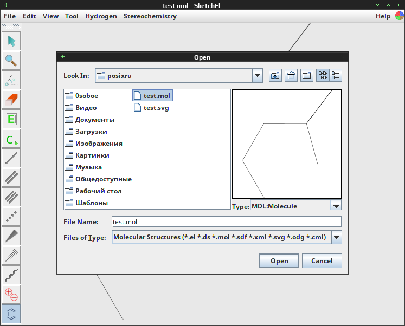The image size is (405, 326).
Task: Select the single bond tool
Action: click(x=11, y=158)
